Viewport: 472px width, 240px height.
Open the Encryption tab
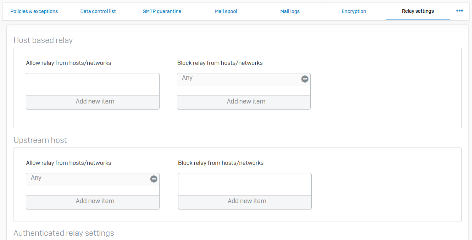click(354, 11)
